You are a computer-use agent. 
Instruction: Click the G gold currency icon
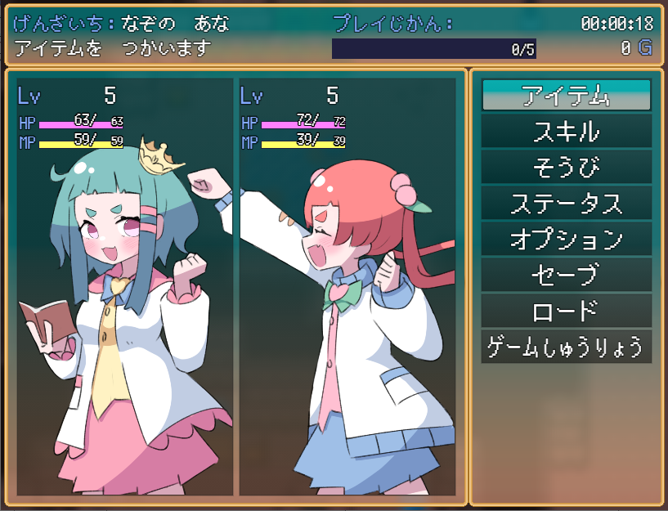coord(644,47)
